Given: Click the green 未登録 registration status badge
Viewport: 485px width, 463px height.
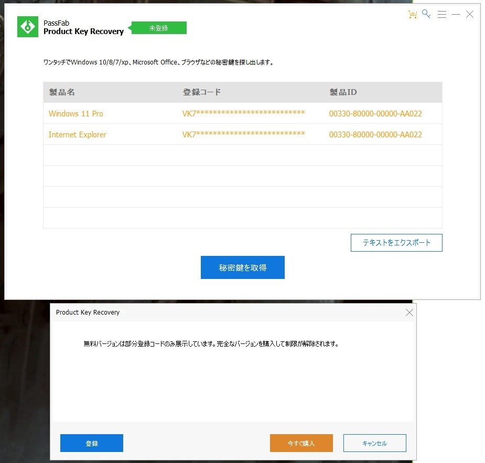Looking at the screenshot, I should pos(158,28).
